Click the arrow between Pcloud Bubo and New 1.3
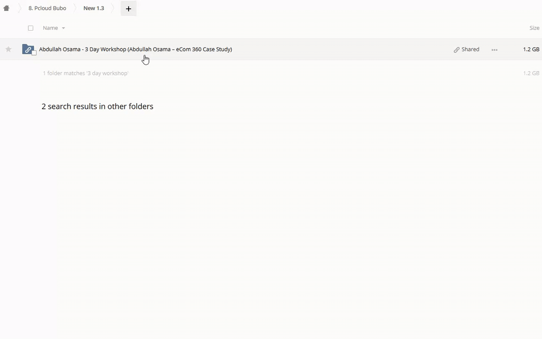The height and width of the screenshot is (339, 542). tap(75, 8)
